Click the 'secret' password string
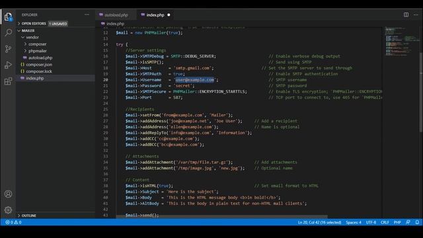This screenshot has height=238, width=423. pos(182,85)
